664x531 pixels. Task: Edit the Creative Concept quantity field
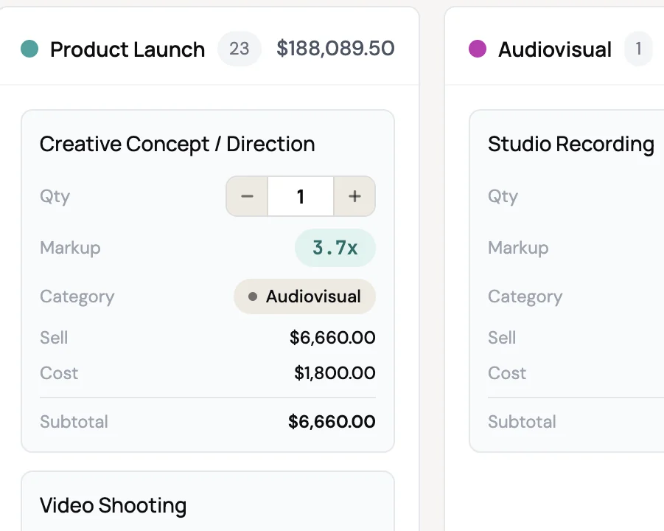click(x=301, y=196)
